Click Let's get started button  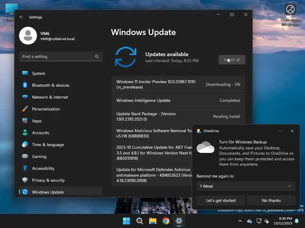pos(221,200)
